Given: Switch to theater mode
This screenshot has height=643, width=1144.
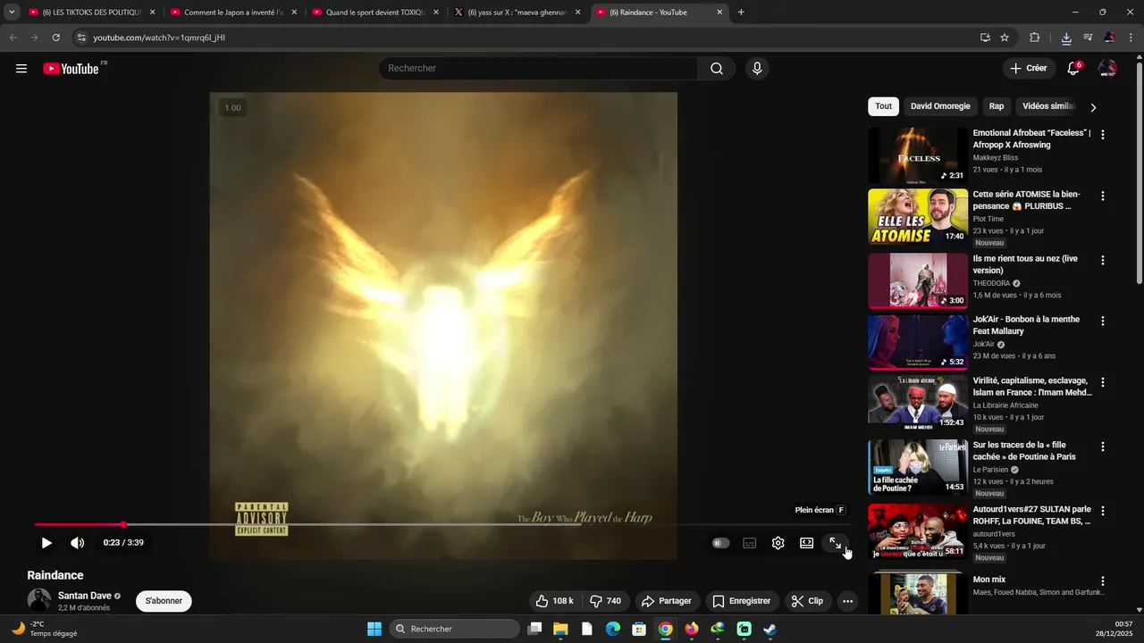Looking at the screenshot, I should 807,543.
